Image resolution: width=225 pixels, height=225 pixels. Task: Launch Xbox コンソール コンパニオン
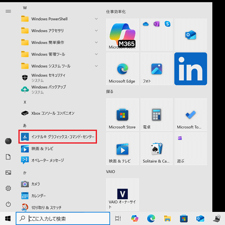[59, 113]
